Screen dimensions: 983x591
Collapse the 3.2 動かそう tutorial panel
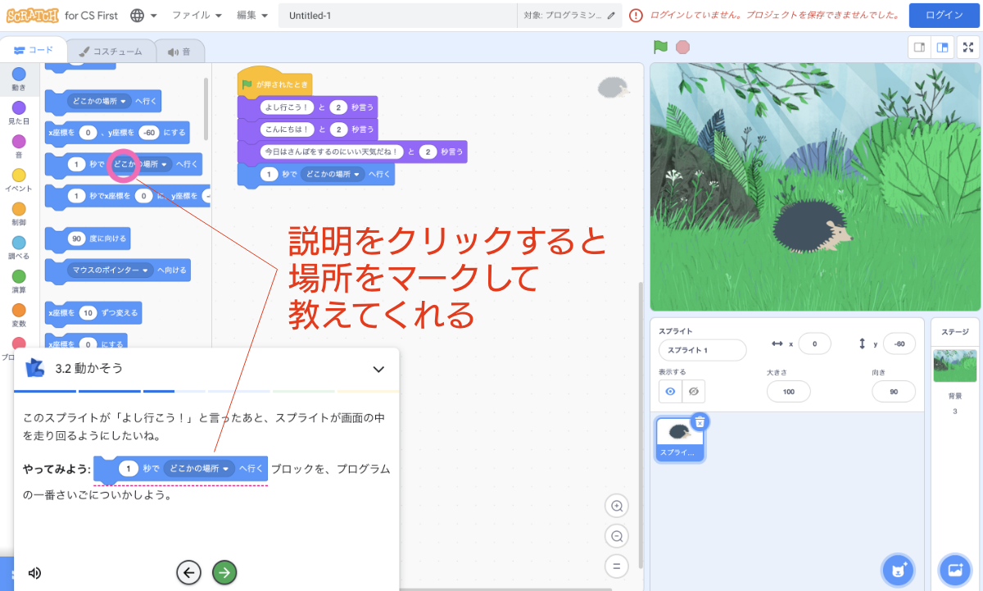378,369
